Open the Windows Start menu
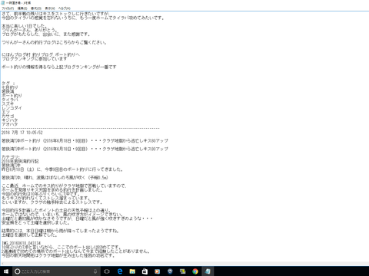Viewport: 369px width, 276px height. (6, 271)
